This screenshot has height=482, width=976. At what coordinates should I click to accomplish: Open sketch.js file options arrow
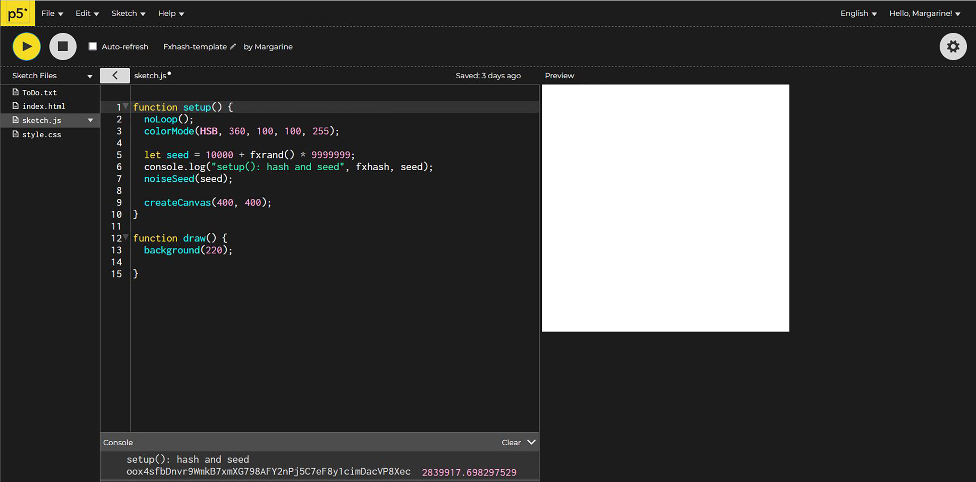[x=90, y=120]
